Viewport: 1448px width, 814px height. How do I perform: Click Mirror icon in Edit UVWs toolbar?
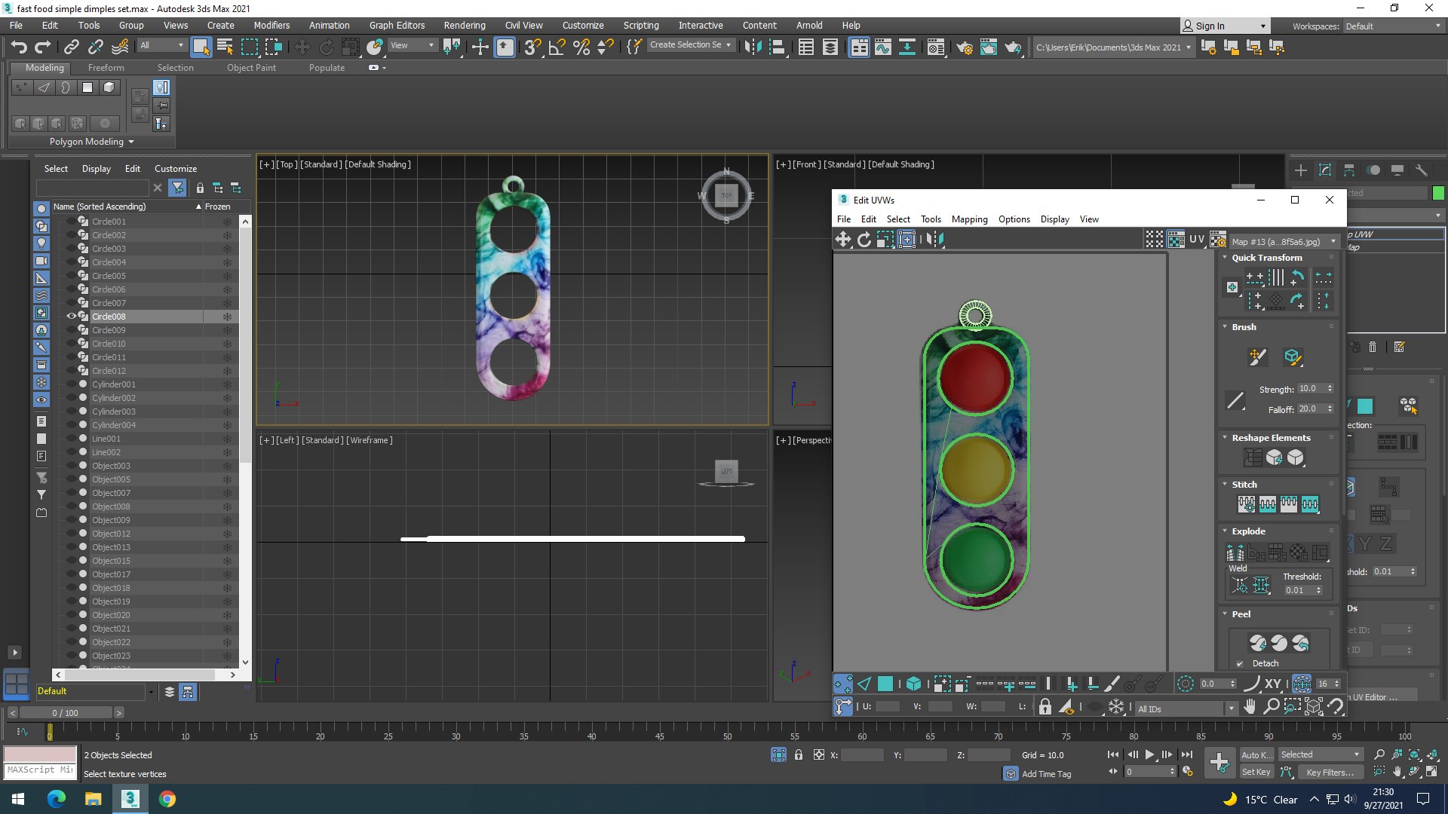(935, 240)
